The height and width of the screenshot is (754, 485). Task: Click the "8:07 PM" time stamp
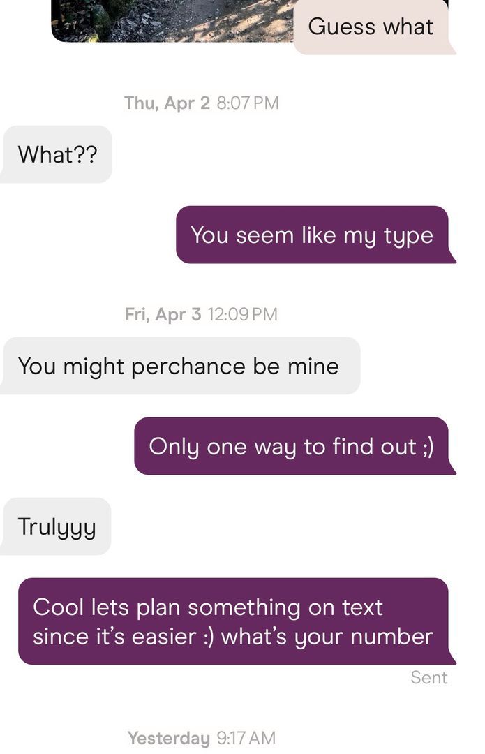248,103
